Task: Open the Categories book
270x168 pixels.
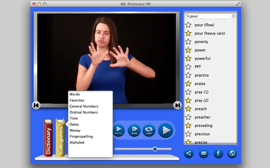Action: point(60,138)
